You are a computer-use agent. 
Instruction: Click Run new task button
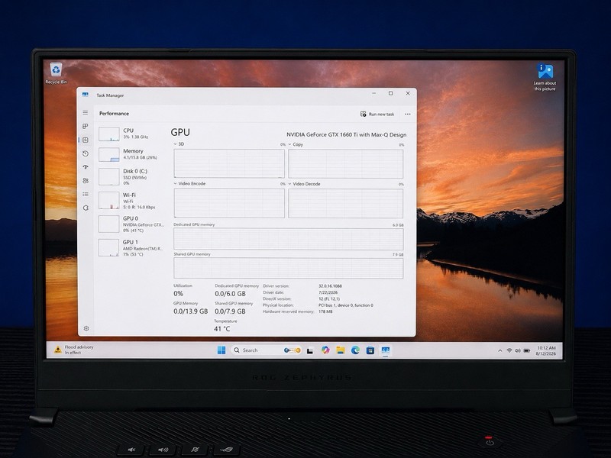(377, 114)
